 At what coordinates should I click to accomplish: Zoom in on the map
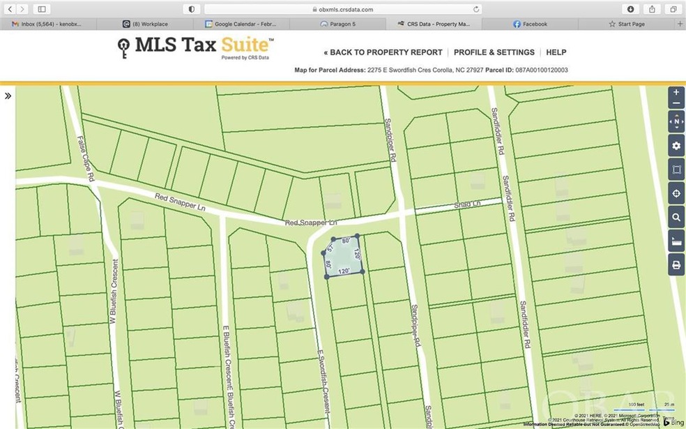(676, 93)
